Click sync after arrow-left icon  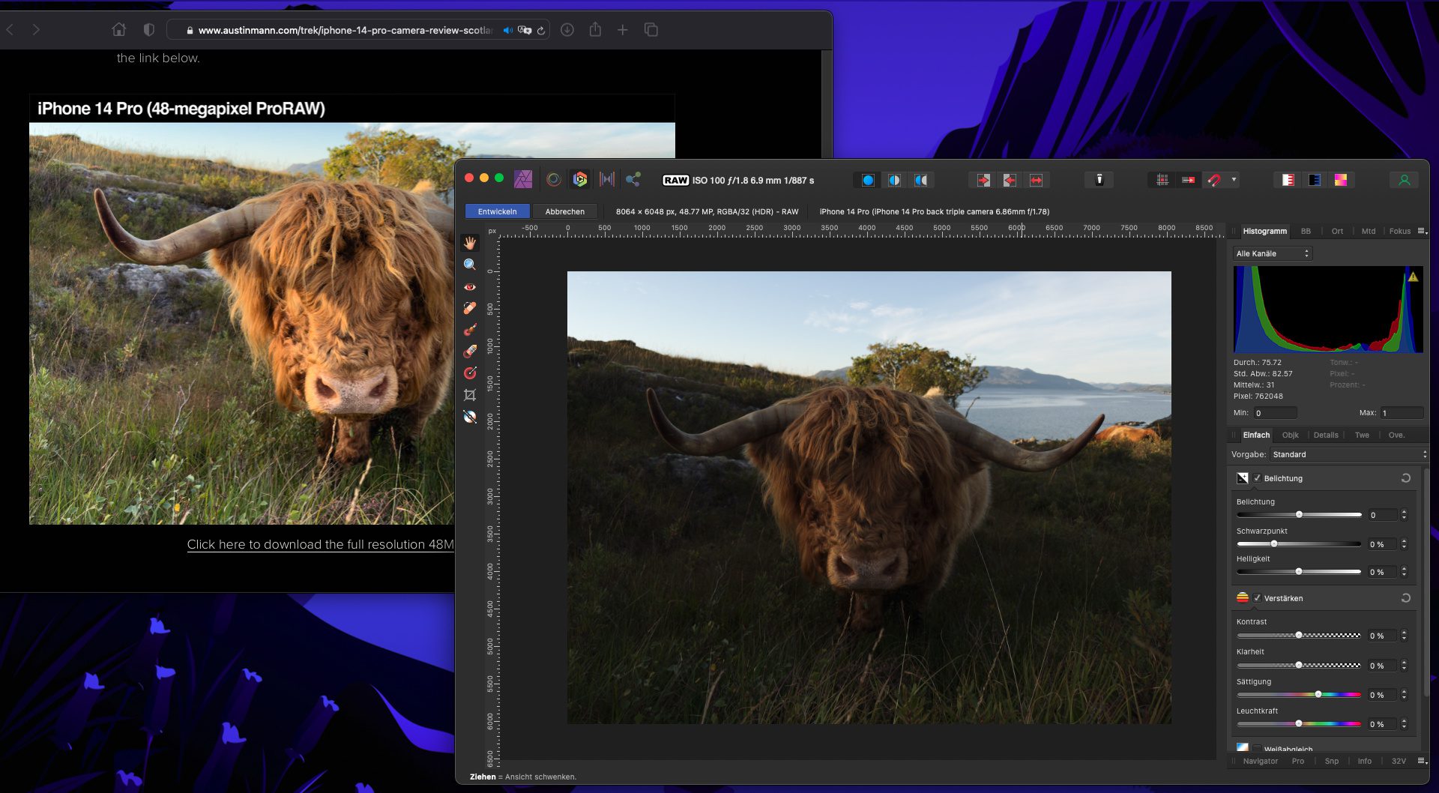1010,180
